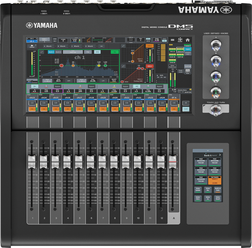Tap the CH1-12 meter thumbnail
Image resolution: width=252 pixels, height=248 pixels.
pyautogui.click(x=172, y=50)
